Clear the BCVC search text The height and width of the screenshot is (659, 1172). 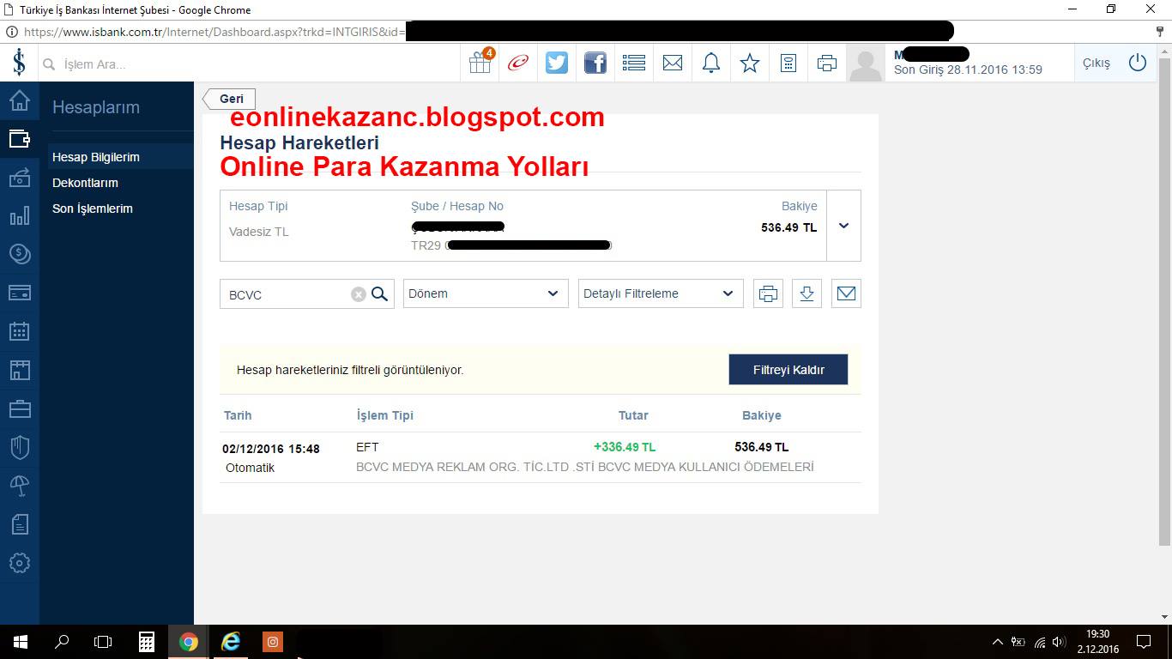click(x=359, y=294)
